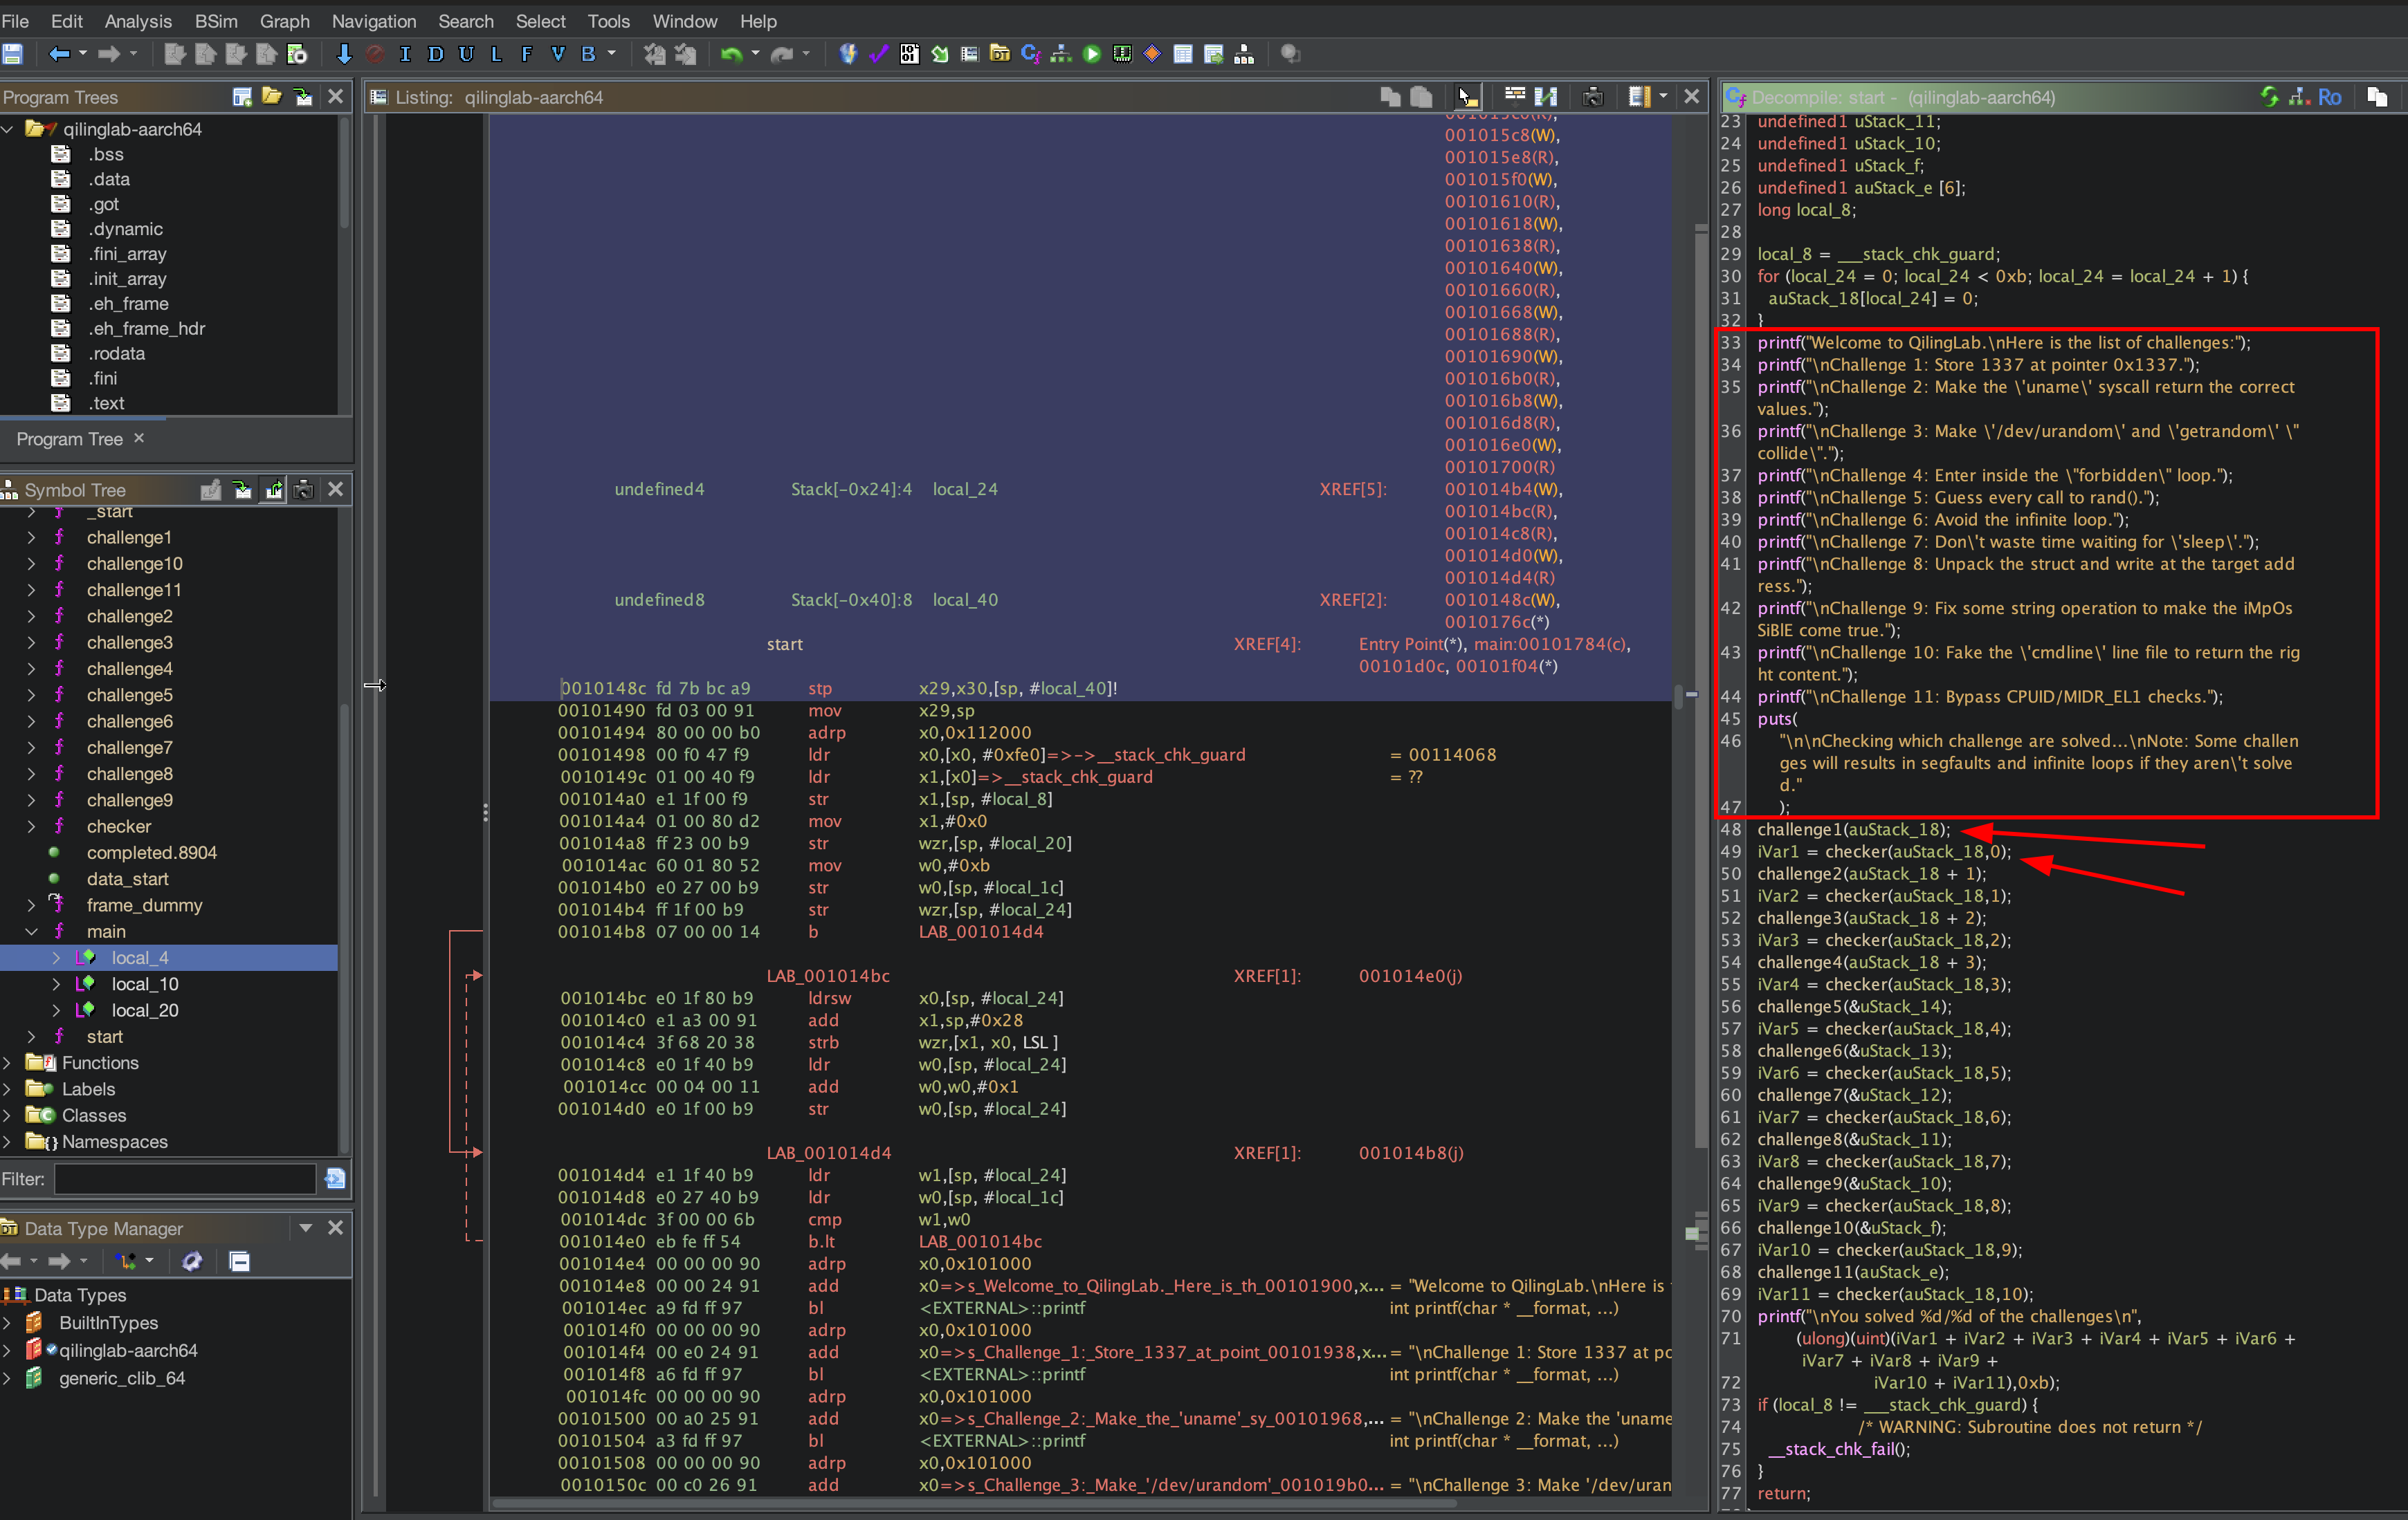Click the 'I' next instruction icon
Screen dimensions: 2408x1520
coord(405,54)
